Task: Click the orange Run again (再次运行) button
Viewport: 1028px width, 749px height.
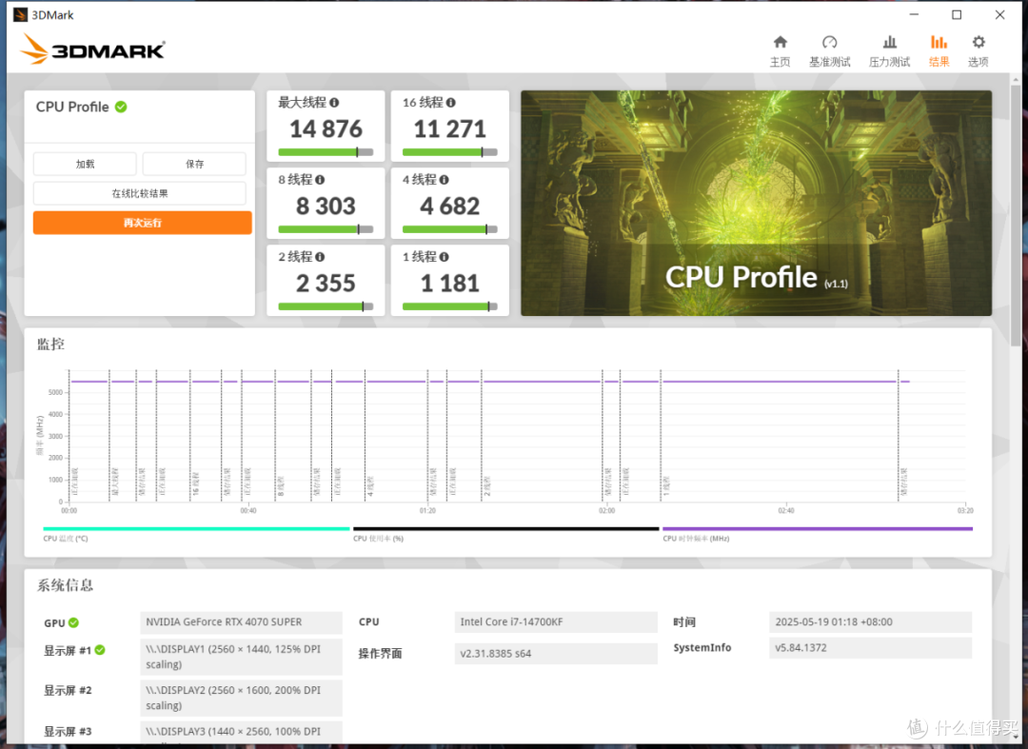Action: click(x=142, y=223)
